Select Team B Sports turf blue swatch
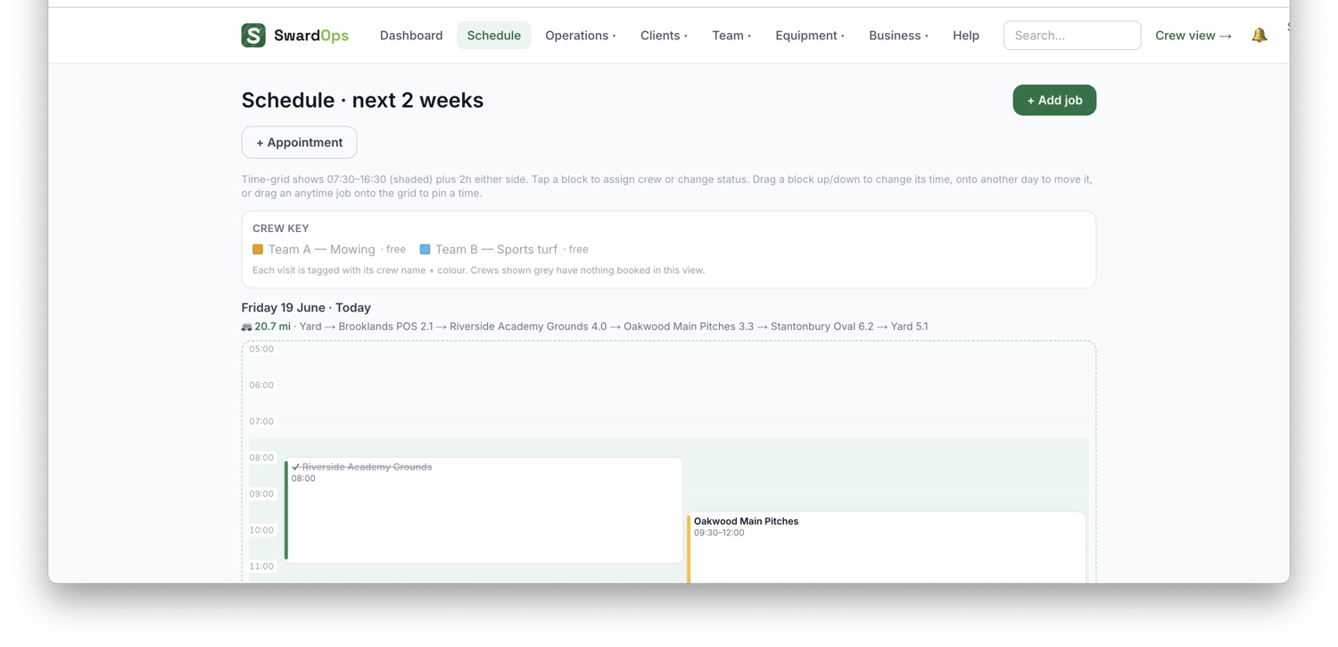Screen dimensions: 1338x647 (425, 250)
